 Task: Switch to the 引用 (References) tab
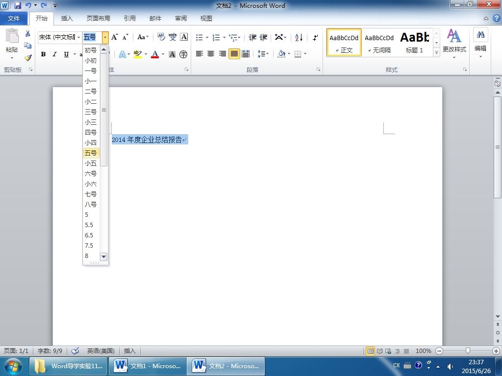click(129, 19)
